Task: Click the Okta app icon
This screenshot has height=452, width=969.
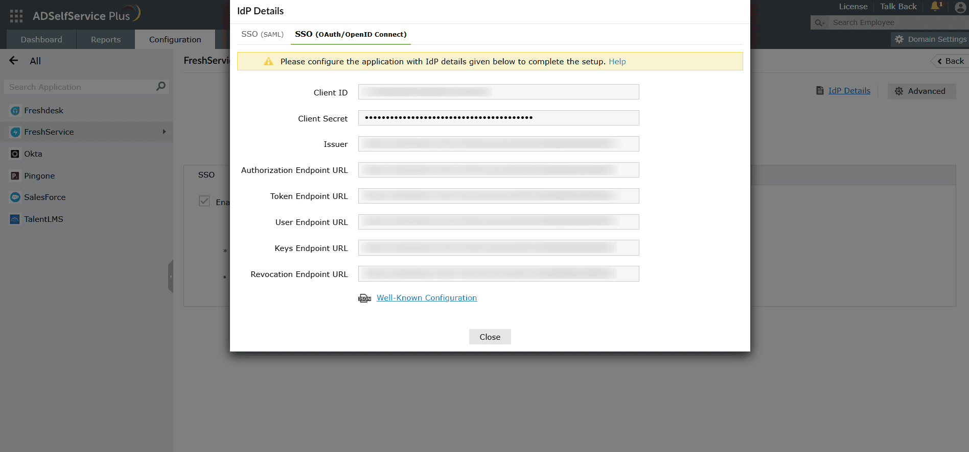Action: click(15, 154)
